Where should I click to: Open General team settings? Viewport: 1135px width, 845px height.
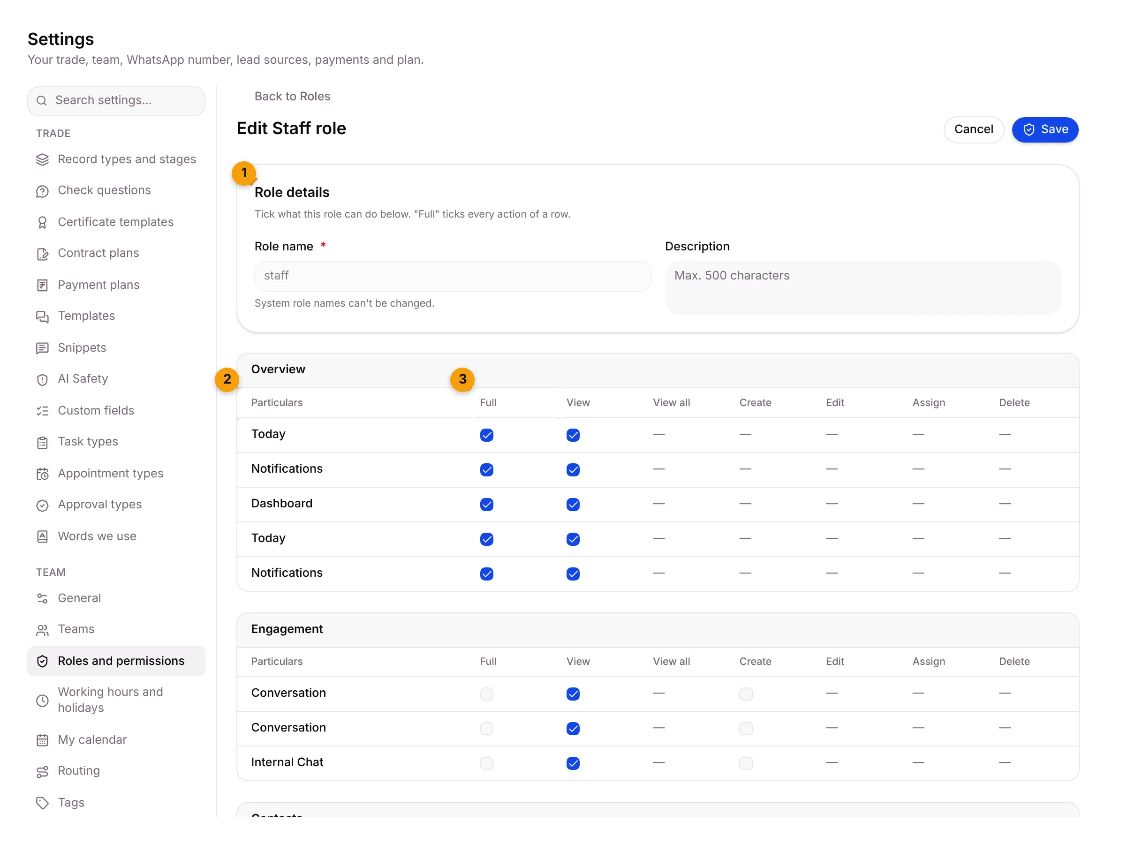click(x=116, y=598)
